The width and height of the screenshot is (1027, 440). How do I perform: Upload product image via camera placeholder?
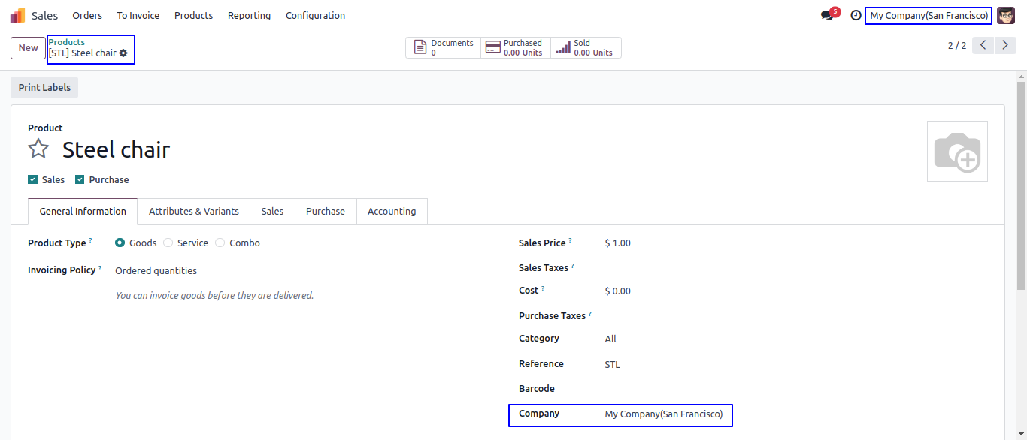(x=956, y=151)
